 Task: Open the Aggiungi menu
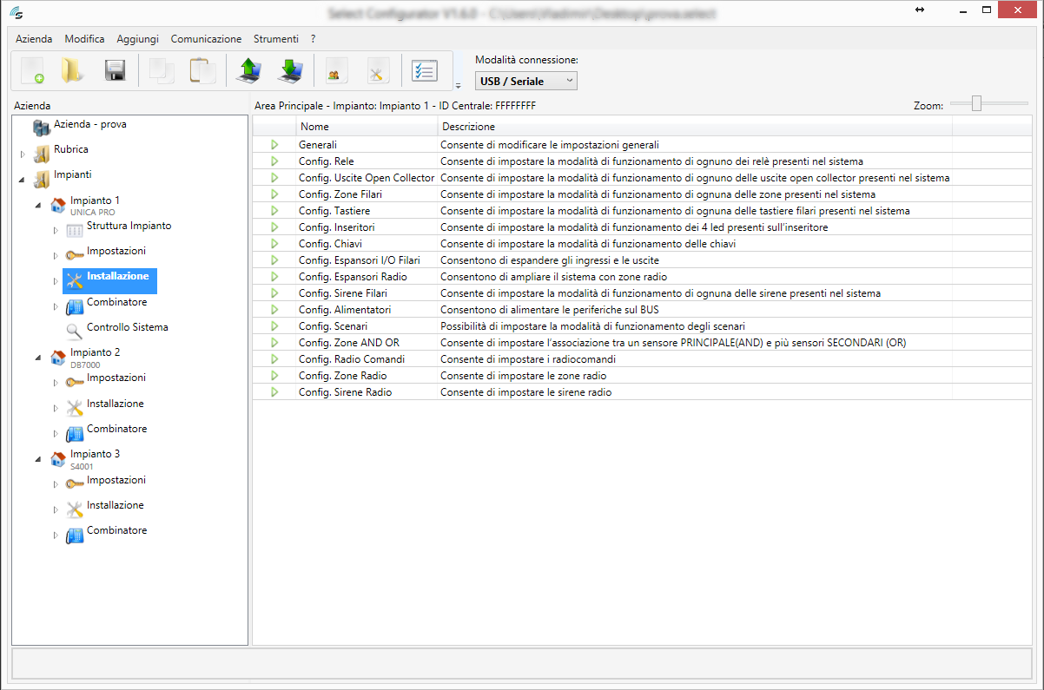(138, 39)
